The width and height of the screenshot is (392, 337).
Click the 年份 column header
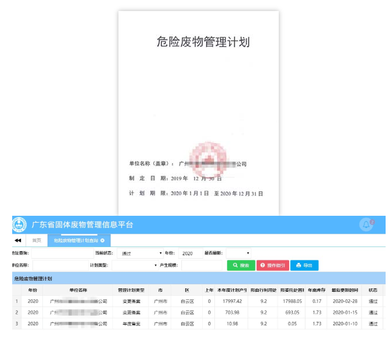tap(33, 290)
